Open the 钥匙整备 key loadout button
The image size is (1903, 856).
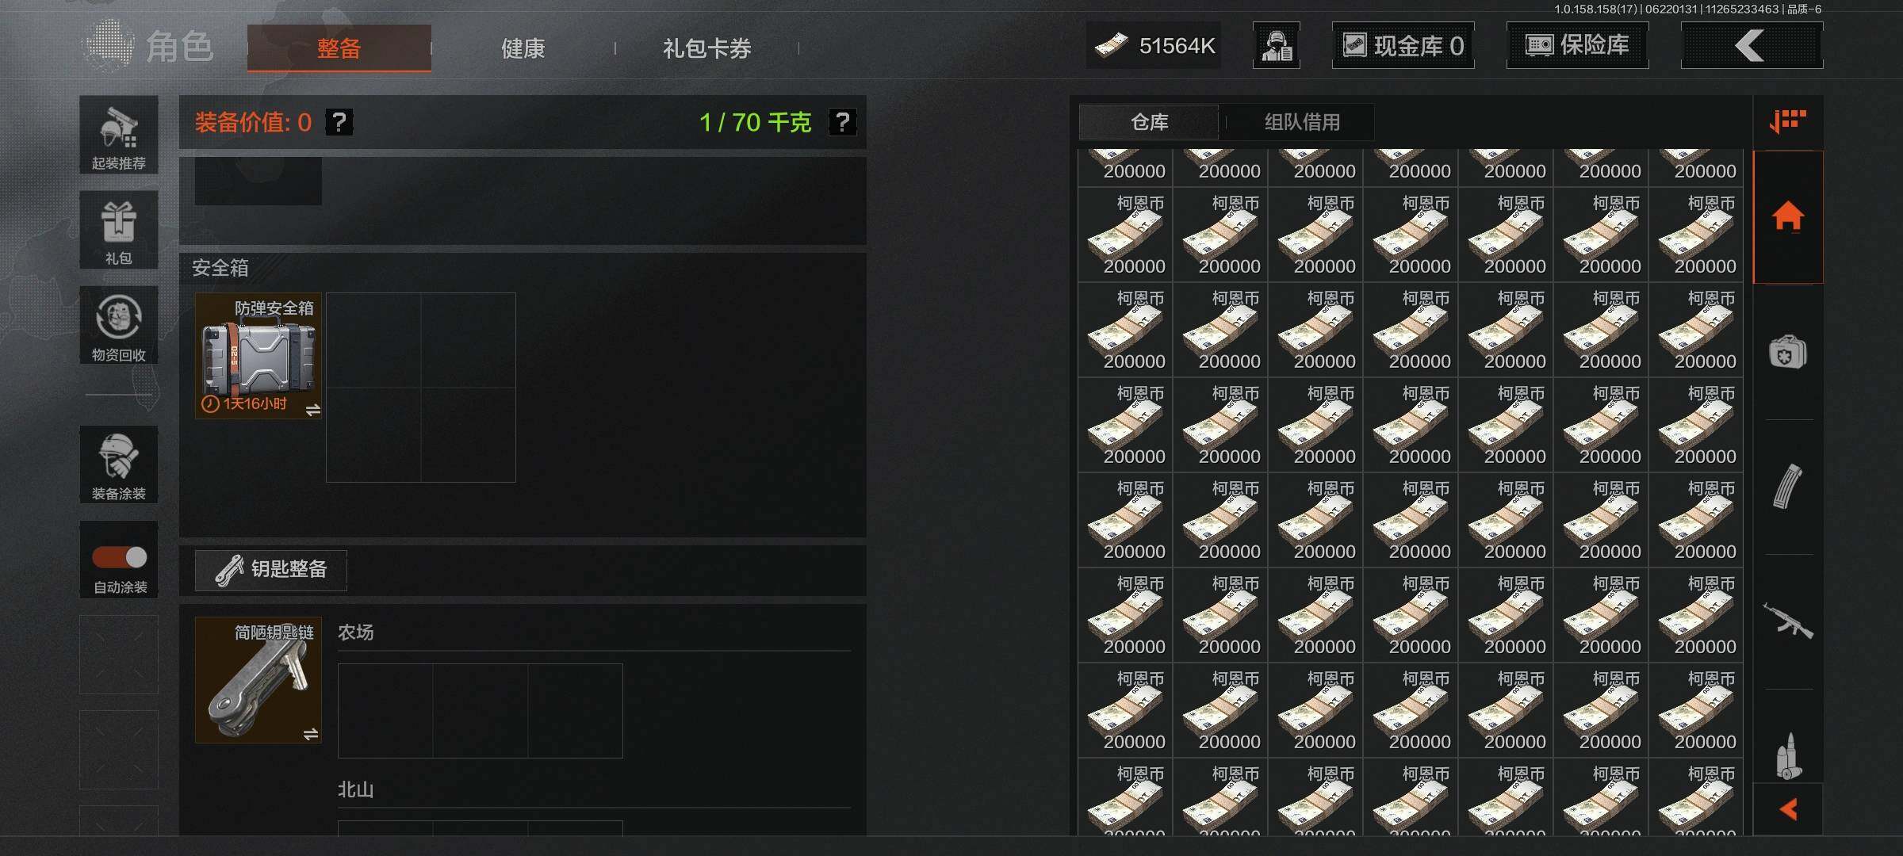(x=271, y=570)
